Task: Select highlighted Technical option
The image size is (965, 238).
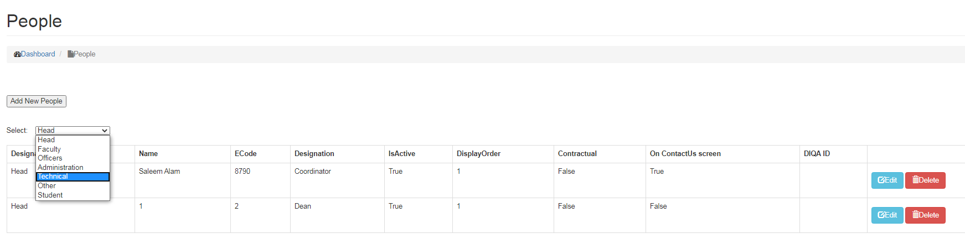Action: pos(53,177)
